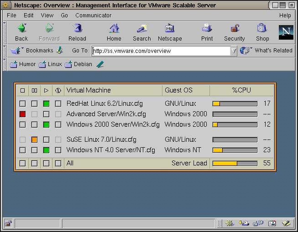
Task: Print the current page
Action: [x=207, y=28]
